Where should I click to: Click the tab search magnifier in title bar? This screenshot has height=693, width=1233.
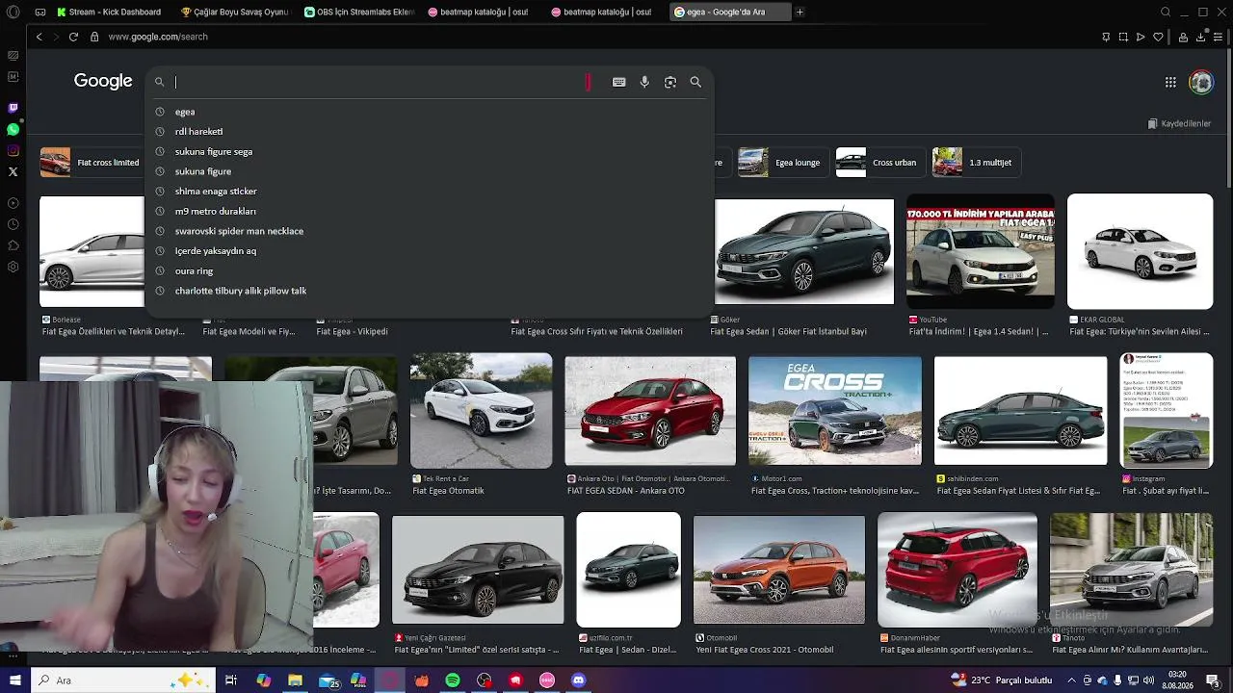point(1166,12)
